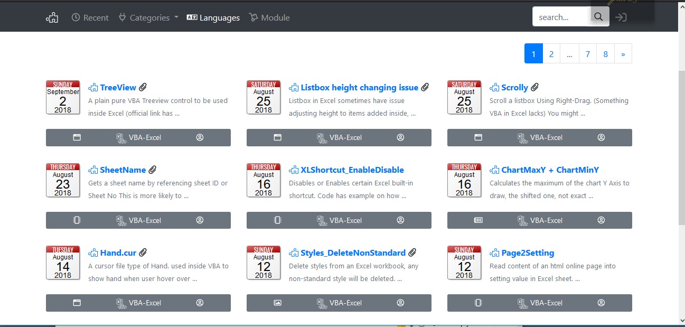685x327 pixels.
Task: Go to page 2 of results
Action: point(551,54)
